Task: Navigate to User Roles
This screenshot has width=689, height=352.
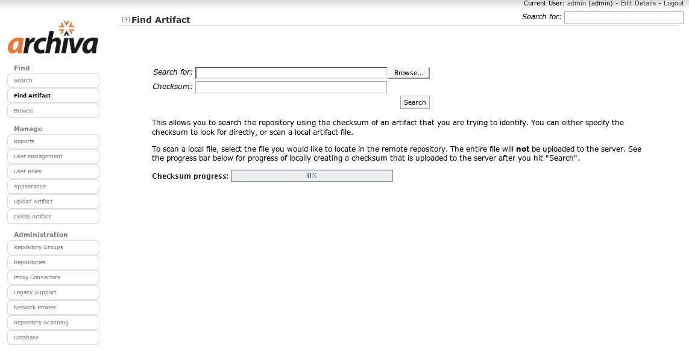Action: pyautogui.click(x=53, y=171)
